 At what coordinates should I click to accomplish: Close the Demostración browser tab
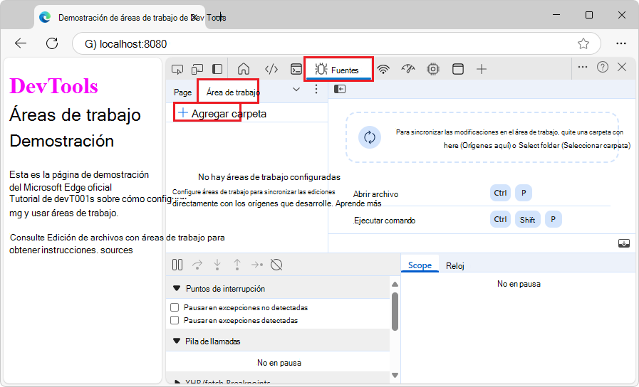(x=194, y=18)
